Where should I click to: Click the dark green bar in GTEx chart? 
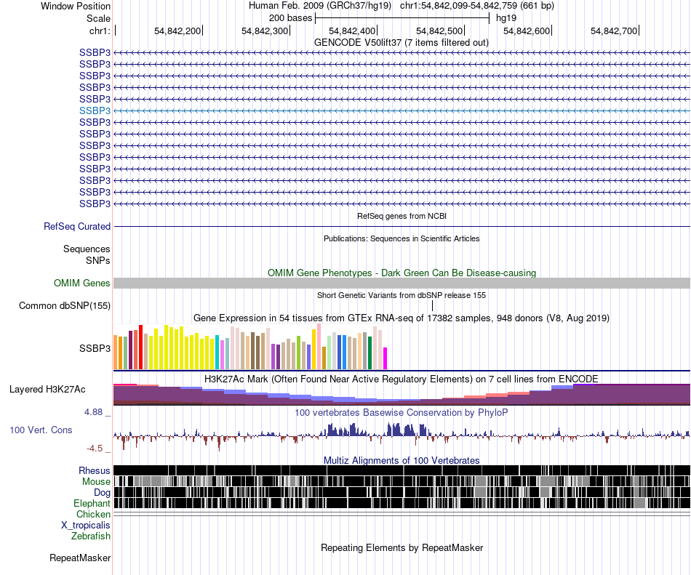pyautogui.click(x=370, y=353)
